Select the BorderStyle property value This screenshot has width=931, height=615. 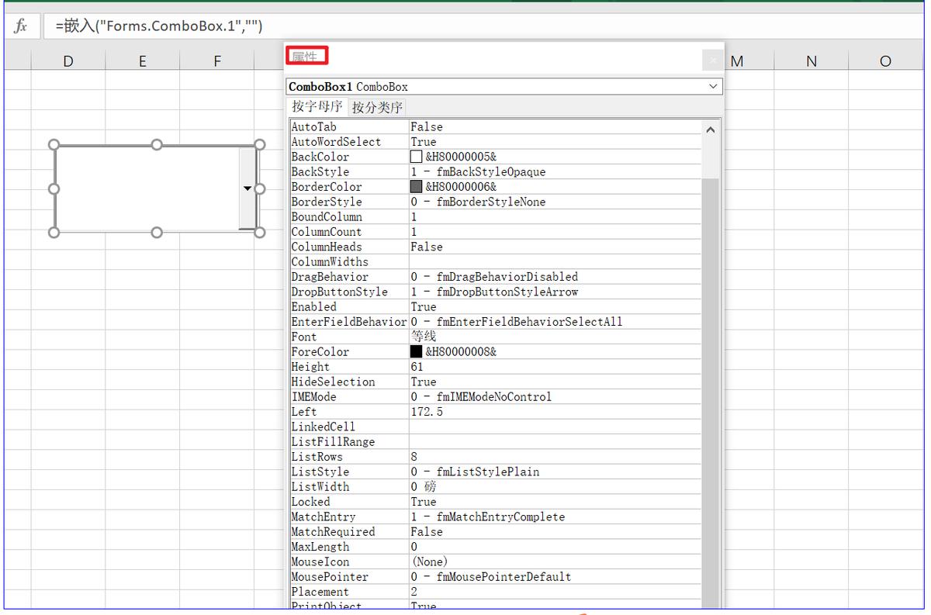[478, 202]
